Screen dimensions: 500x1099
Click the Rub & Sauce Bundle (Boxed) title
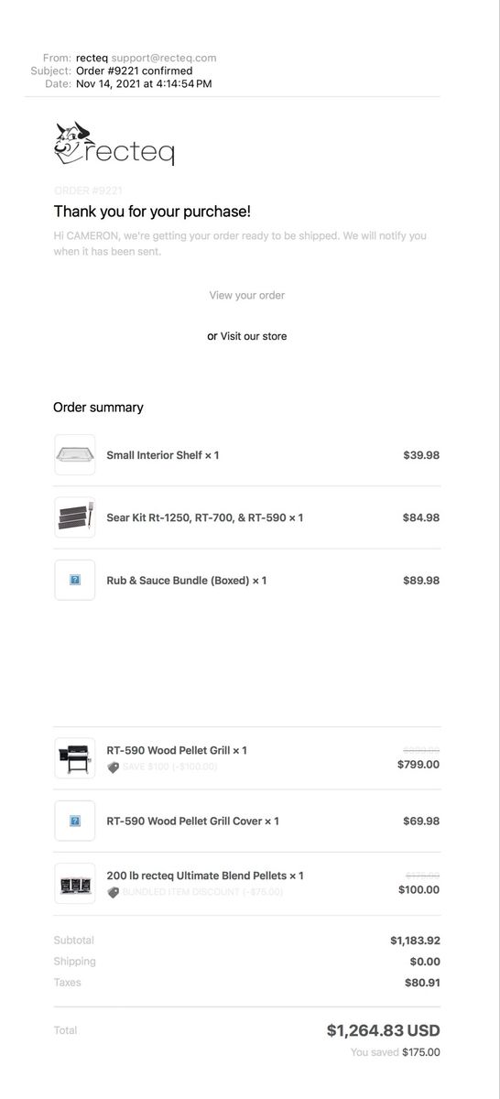[x=187, y=580]
